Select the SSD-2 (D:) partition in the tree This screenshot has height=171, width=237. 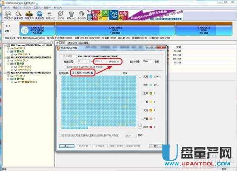pos(24,54)
